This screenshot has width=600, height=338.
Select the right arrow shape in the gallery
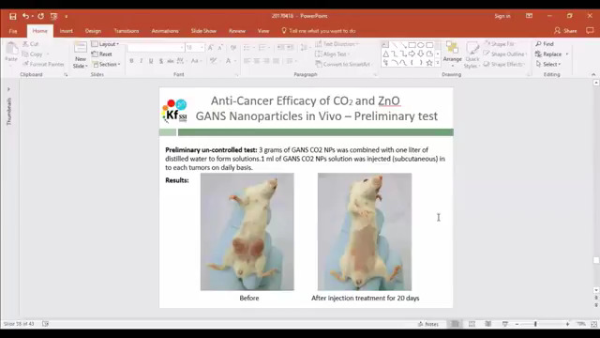pyautogui.click(x=412, y=54)
